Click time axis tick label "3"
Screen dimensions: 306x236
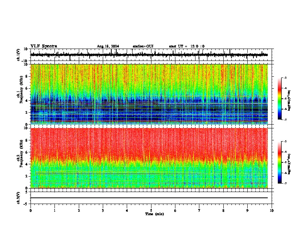coord(103,211)
